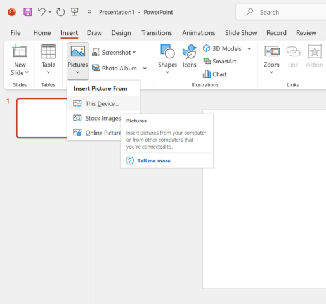Start slideshow from beginning icon
The image size is (326, 304).
click(75, 11)
